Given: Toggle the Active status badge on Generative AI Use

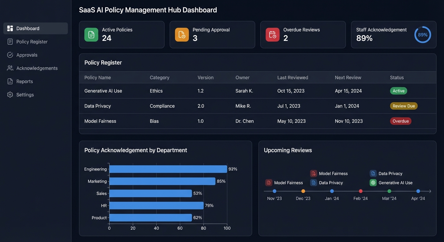Looking at the screenshot, I should click(398, 90).
